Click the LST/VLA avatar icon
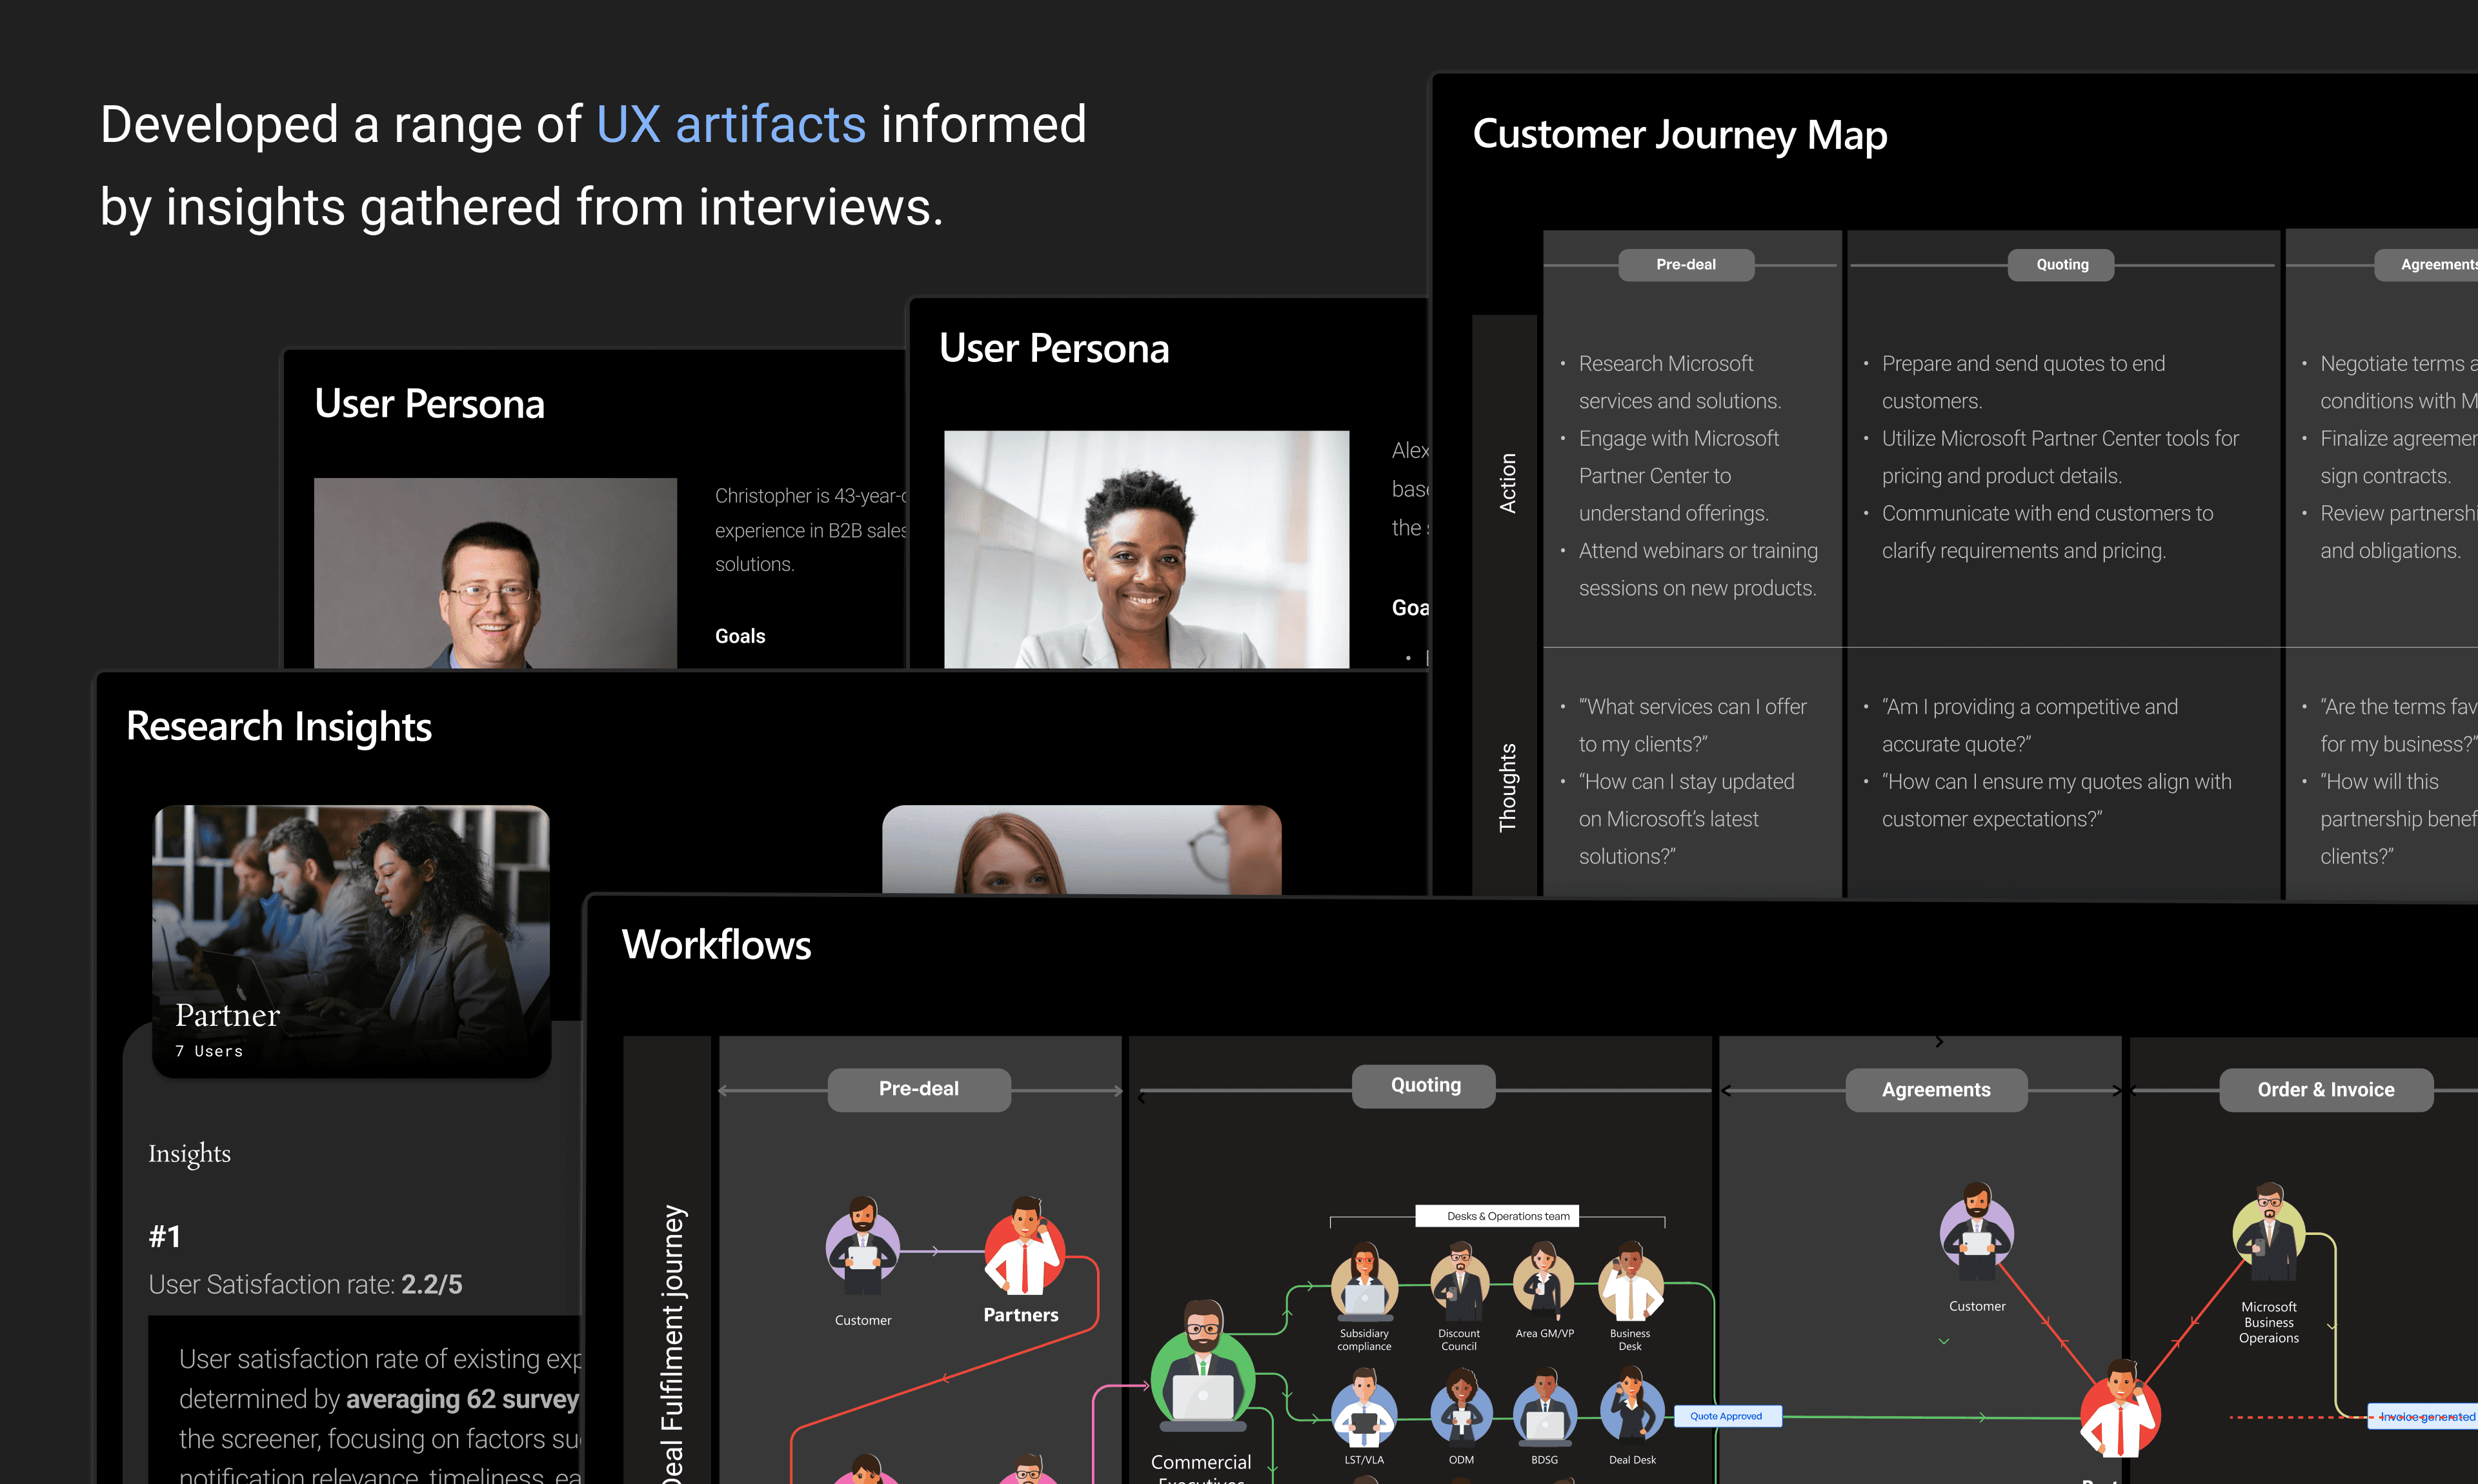 tap(1364, 1412)
